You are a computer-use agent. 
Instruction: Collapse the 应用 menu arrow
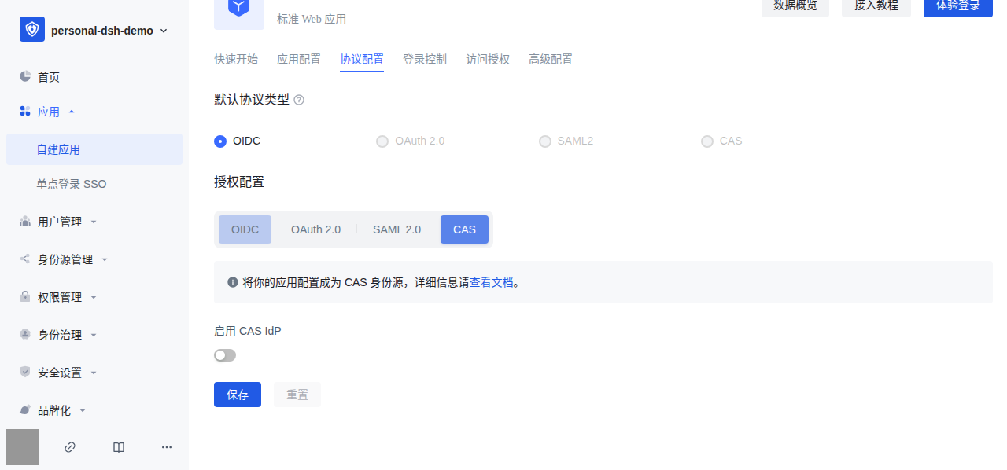pyautogui.click(x=72, y=112)
